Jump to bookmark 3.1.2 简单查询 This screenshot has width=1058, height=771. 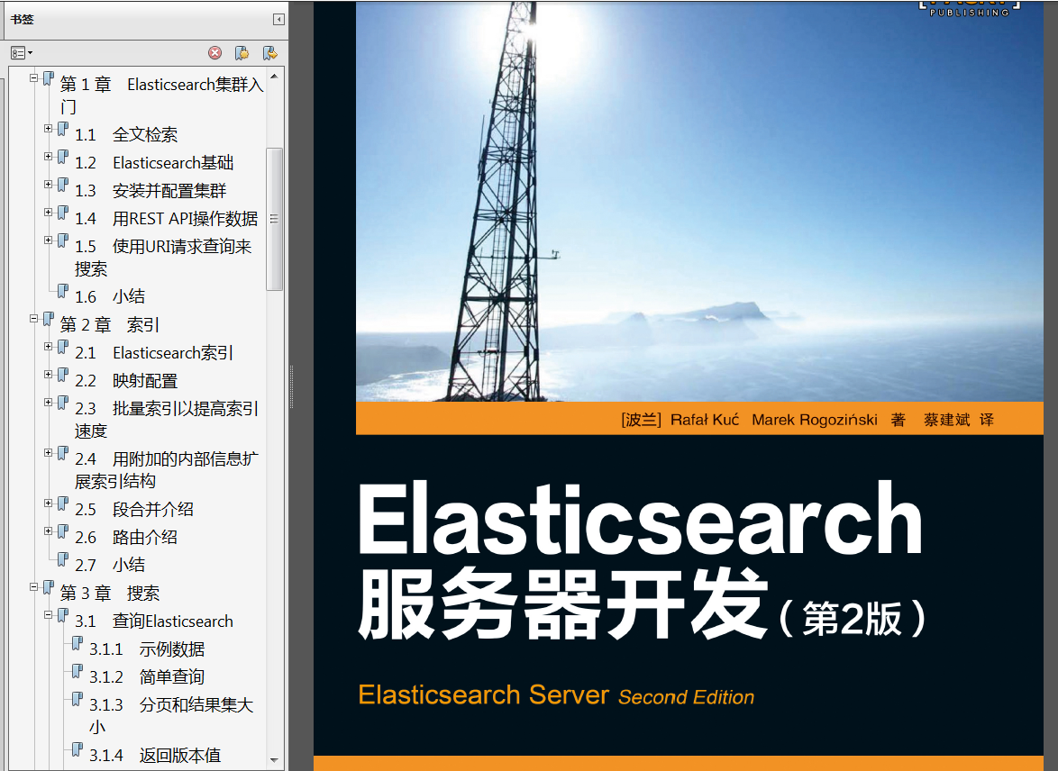[x=147, y=676]
